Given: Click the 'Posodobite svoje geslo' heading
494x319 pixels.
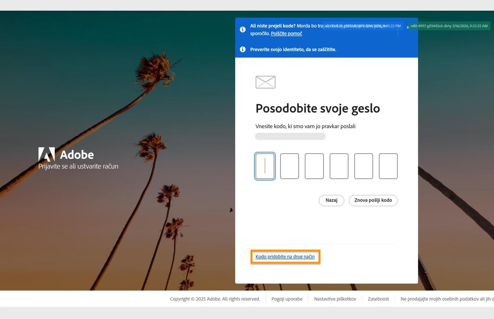Looking at the screenshot, I should [x=318, y=108].
